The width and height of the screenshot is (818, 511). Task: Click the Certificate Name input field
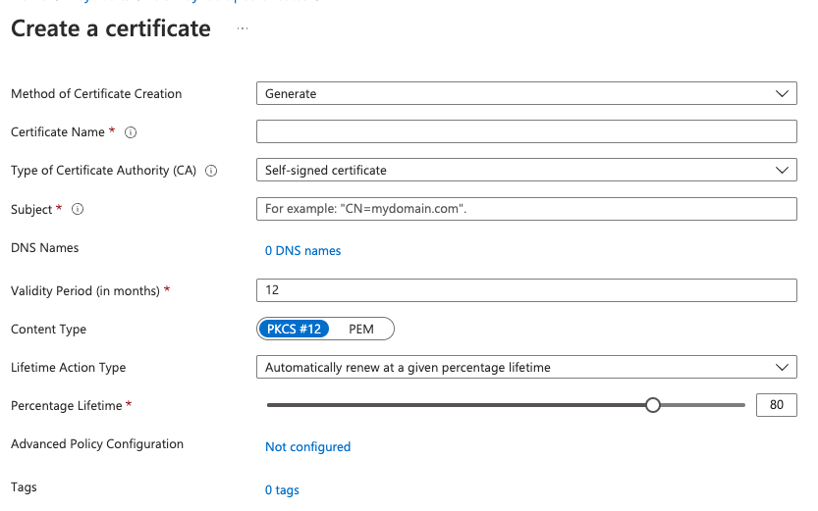(526, 131)
